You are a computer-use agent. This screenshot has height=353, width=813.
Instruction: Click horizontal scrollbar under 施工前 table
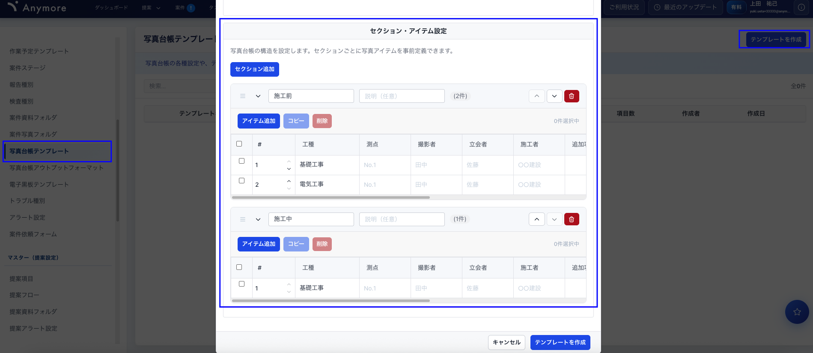pos(331,197)
